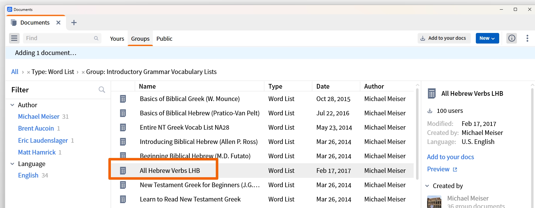Viewport: 535px width, 208px height.
Task: Open the hamburger sidebar menu
Action: tap(14, 38)
